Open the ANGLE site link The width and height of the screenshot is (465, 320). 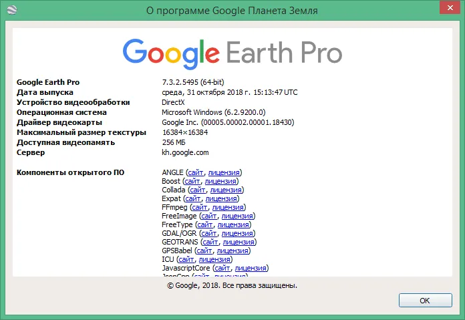[x=196, y=172]
